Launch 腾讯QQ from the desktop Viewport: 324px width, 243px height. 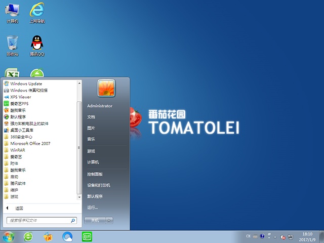tap(36, 45)
